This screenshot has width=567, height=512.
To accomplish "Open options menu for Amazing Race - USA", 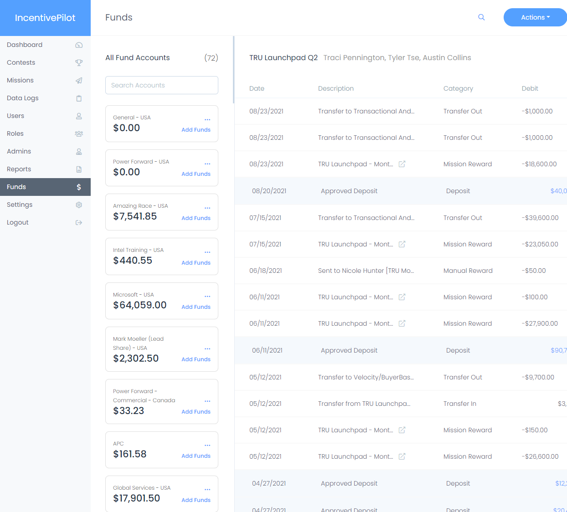I will 207,208.
